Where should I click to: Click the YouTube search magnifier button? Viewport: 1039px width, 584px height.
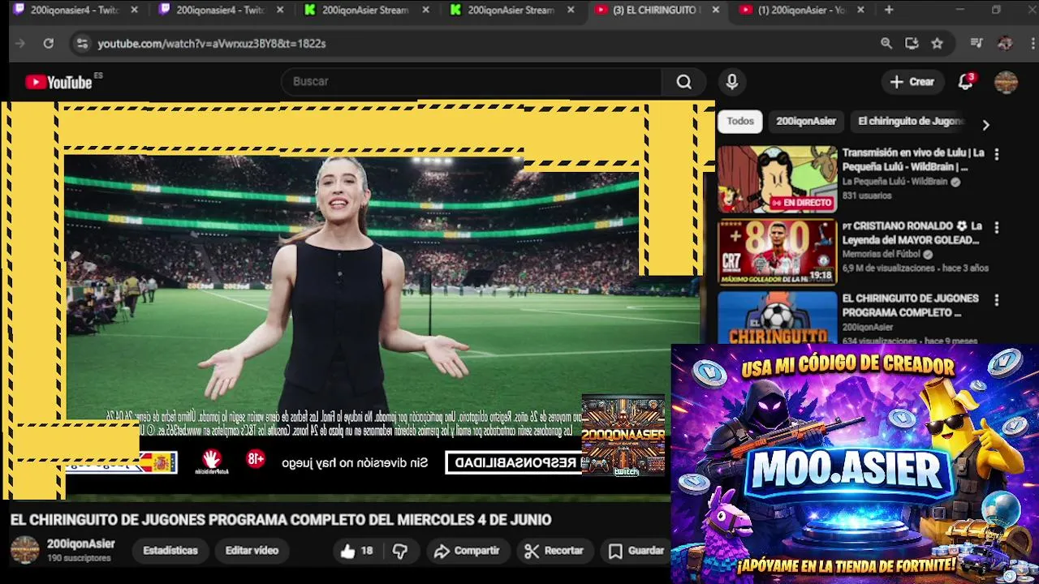click(x=683, y=82)
